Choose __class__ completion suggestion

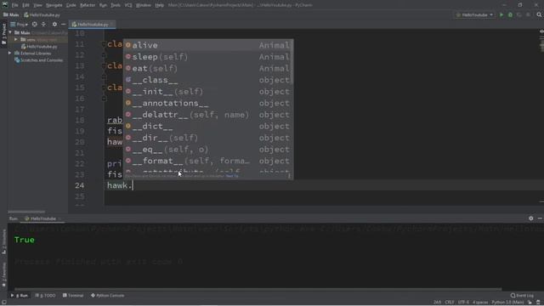click(x=208, y=80)
